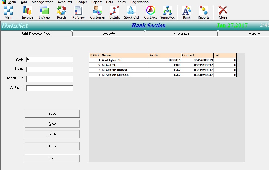Viewport: 269px width, 170px height.
Task: Open the Main toolbar icon
Action: pyautogui.click(x=8, y=12)
